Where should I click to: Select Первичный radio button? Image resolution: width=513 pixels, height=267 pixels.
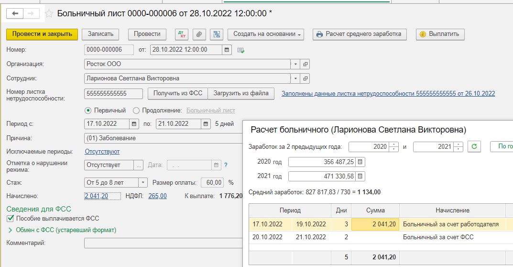click(x=87, y=111)
